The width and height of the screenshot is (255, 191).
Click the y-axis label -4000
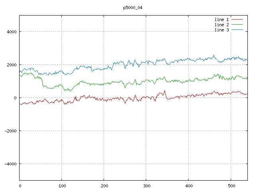11,164
